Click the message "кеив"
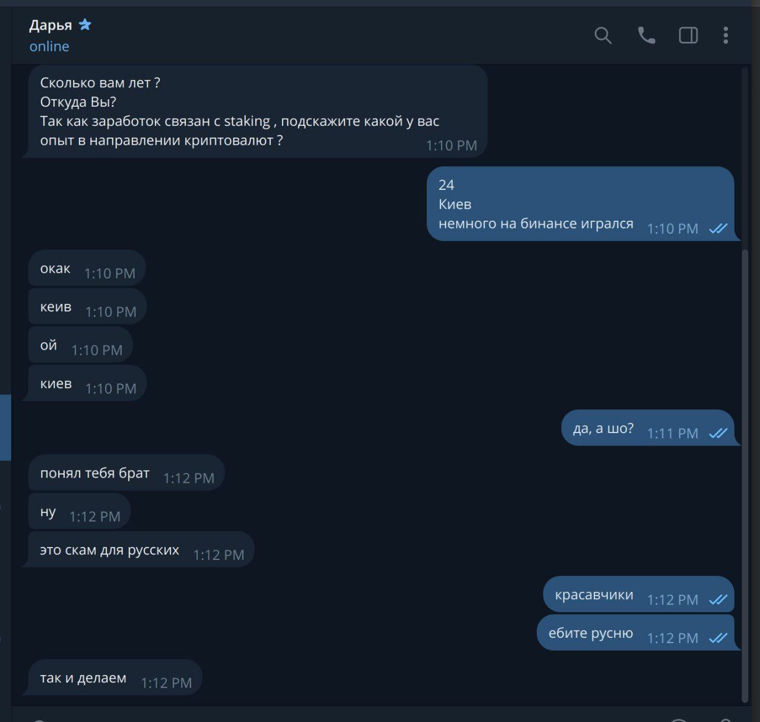Viewport: 760px width, 722px height. (x=87, y=307)
